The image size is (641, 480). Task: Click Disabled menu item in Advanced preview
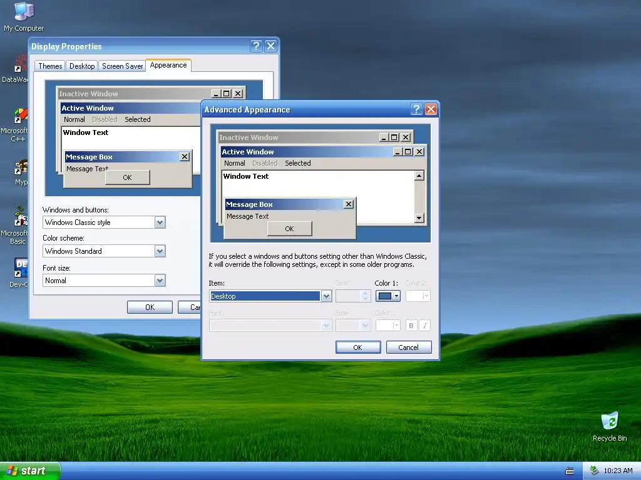point(265,163)
